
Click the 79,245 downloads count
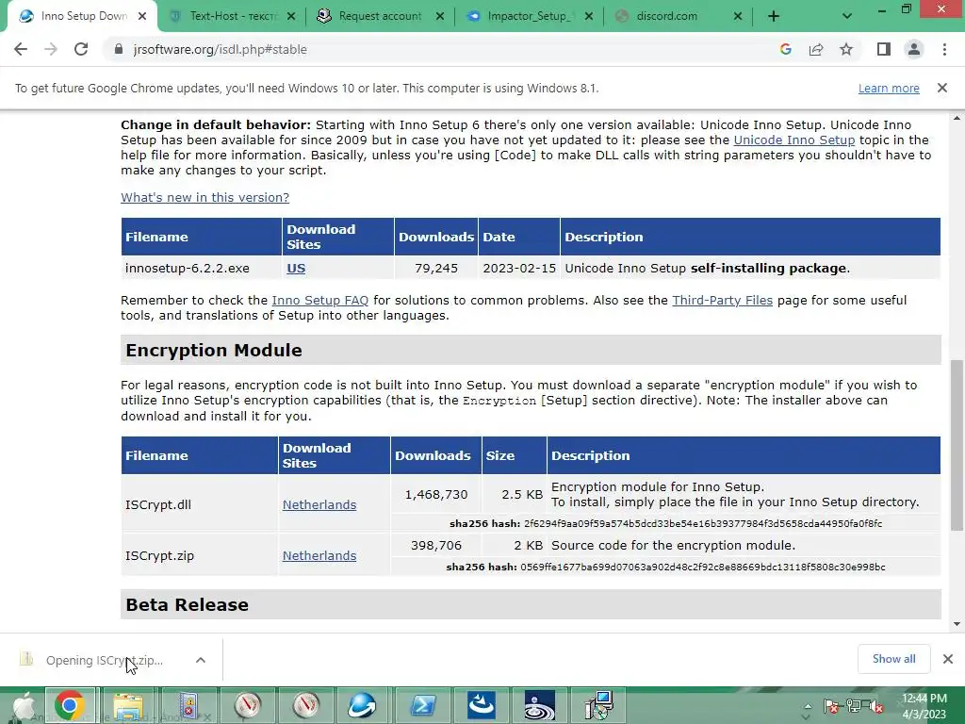[435, 269]
